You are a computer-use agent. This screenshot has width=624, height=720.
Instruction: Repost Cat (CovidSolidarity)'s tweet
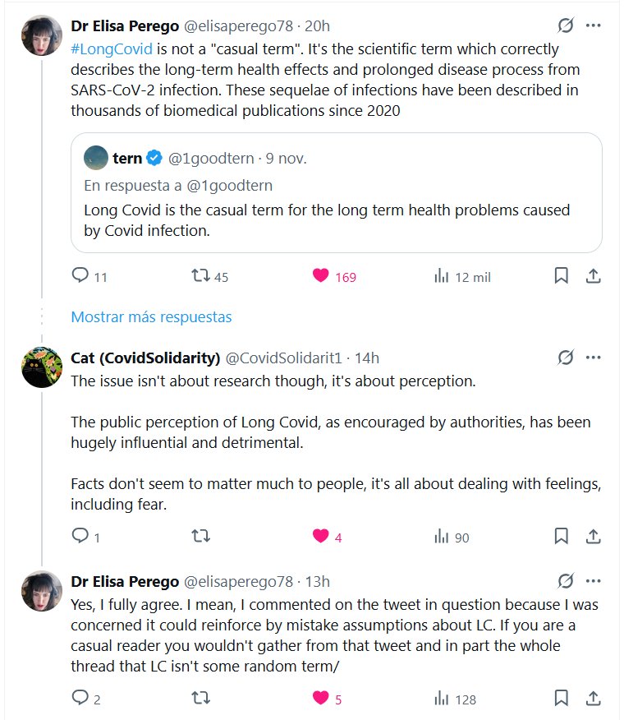point(200,536)
